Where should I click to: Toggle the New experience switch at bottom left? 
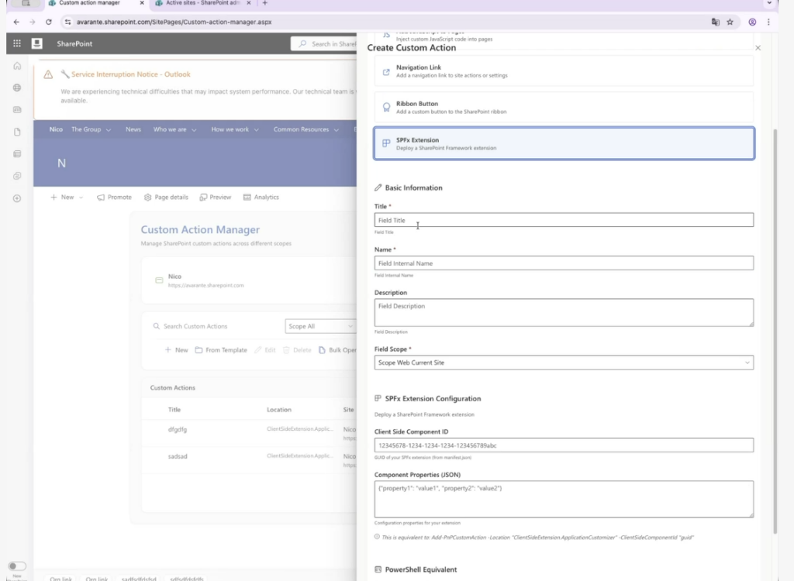17,566
